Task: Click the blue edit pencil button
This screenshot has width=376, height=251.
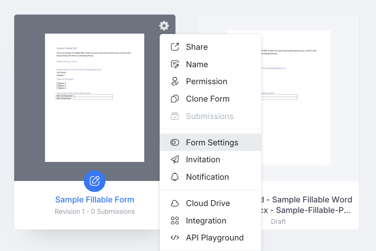Action: click(x=94, y=181)
